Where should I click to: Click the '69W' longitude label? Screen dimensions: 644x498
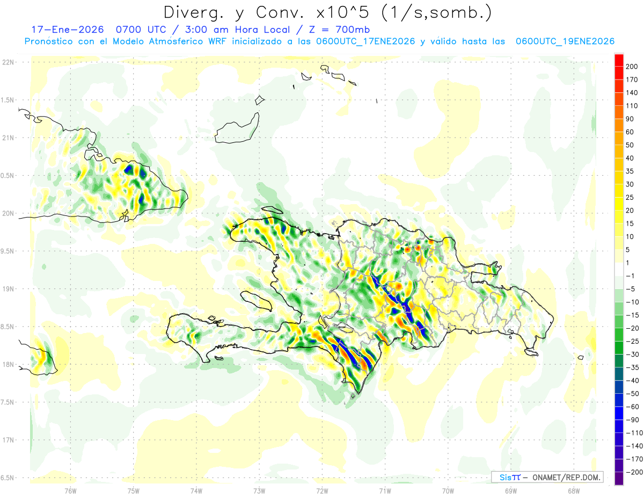(x=511, y=490)
